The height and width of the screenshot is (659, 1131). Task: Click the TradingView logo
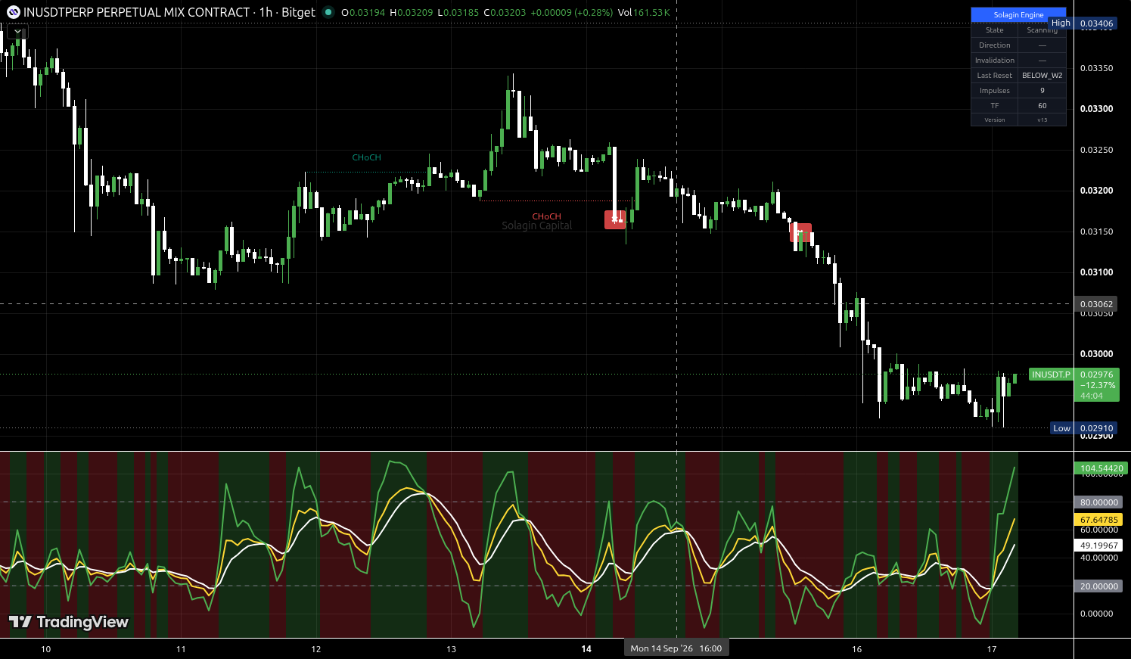[x=69, y=622]
